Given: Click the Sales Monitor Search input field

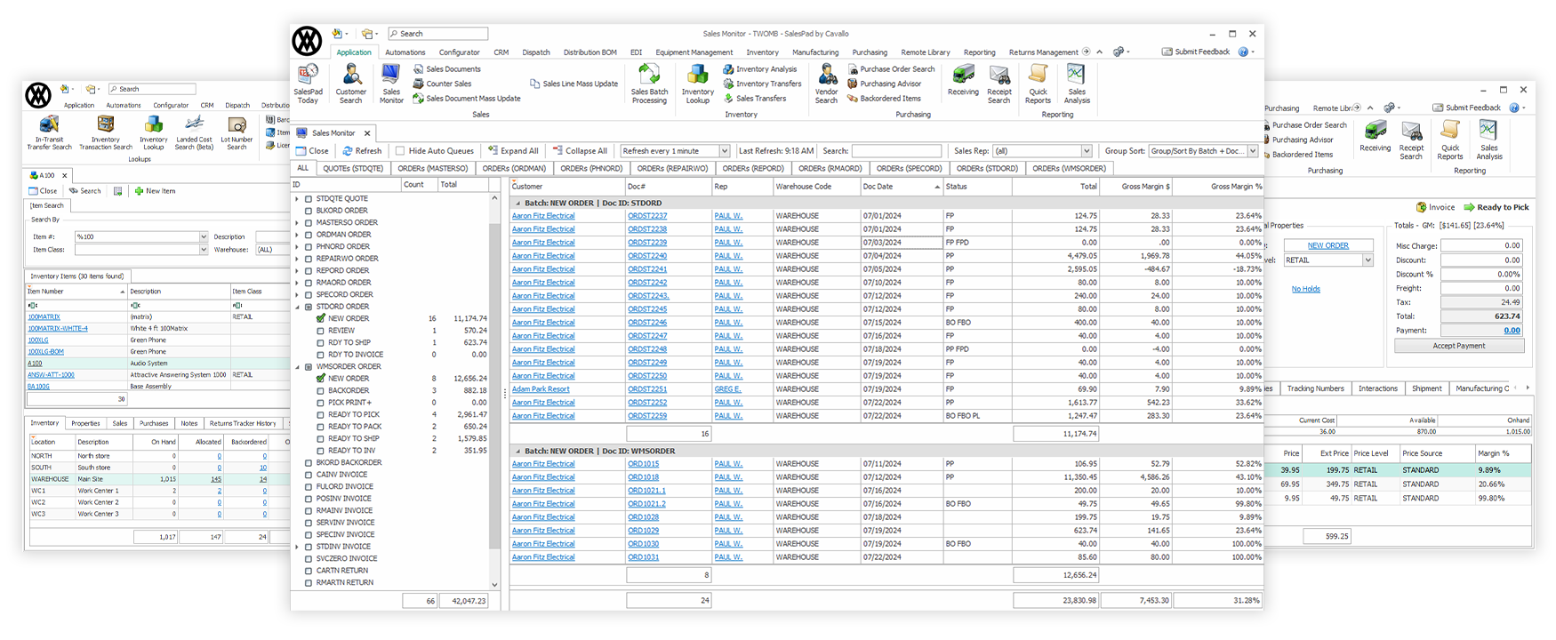Looking at the screenshot, I should pos(896,151).
